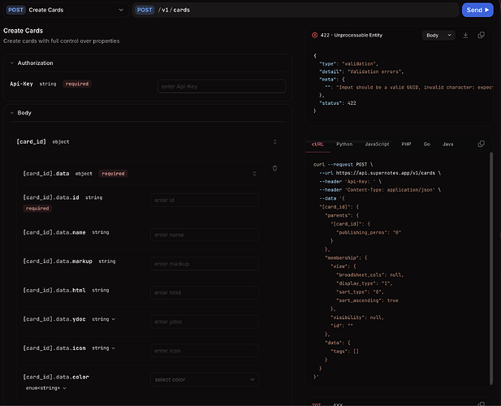Click the 'required' badge under [card_id].data.id

[37, 208]
